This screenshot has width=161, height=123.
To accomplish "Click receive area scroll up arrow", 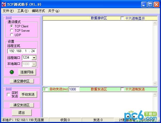I will pos(155,23).
